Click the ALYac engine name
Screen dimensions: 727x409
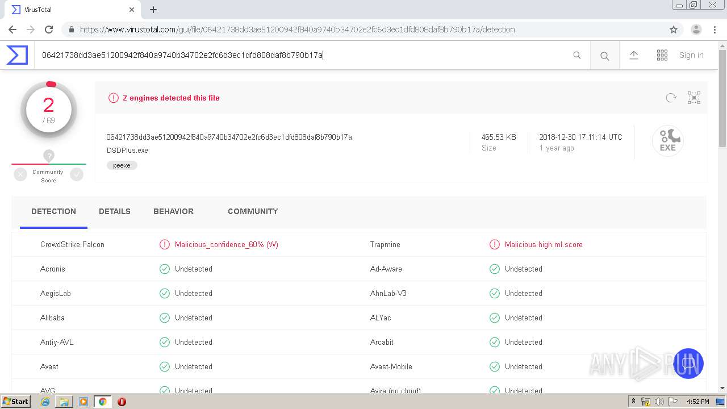[x=381, y=318]
